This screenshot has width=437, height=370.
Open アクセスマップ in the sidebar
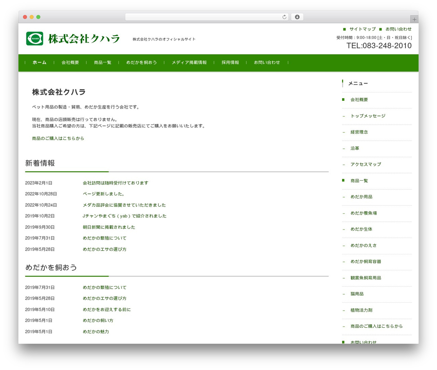(366, 165)
